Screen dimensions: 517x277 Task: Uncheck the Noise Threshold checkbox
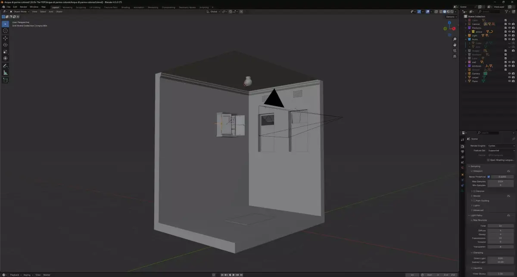click(x=489, y=177)
